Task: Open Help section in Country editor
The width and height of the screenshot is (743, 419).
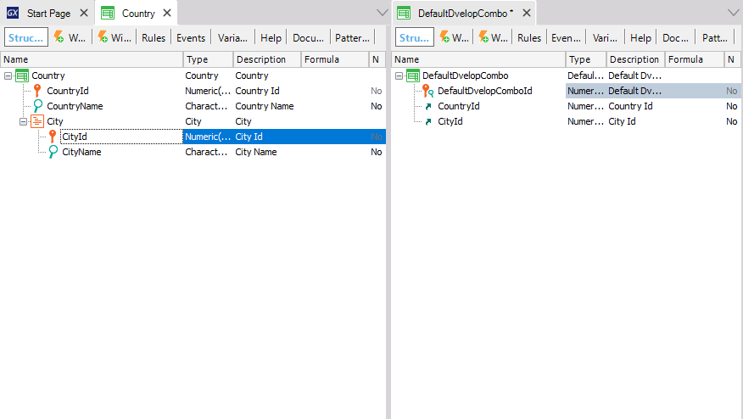Action: pos(271,37)
